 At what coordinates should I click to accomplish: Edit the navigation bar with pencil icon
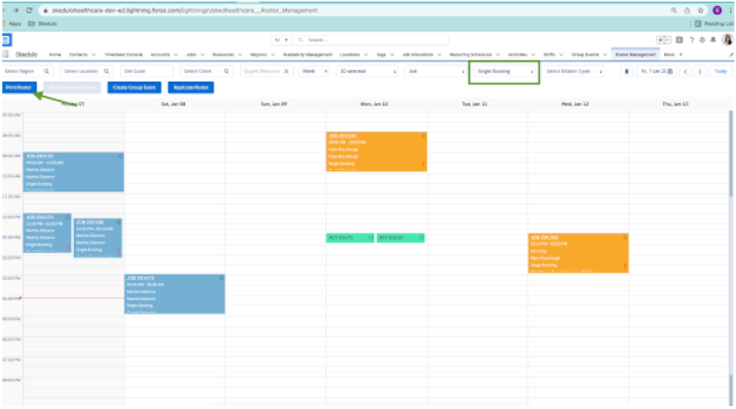point(730,55)
